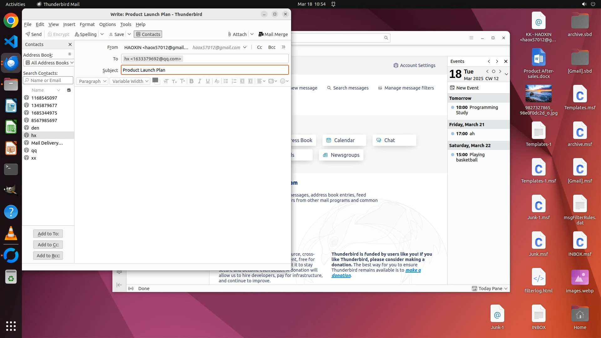Click the Attach paperclip icon

pos(229,34)
